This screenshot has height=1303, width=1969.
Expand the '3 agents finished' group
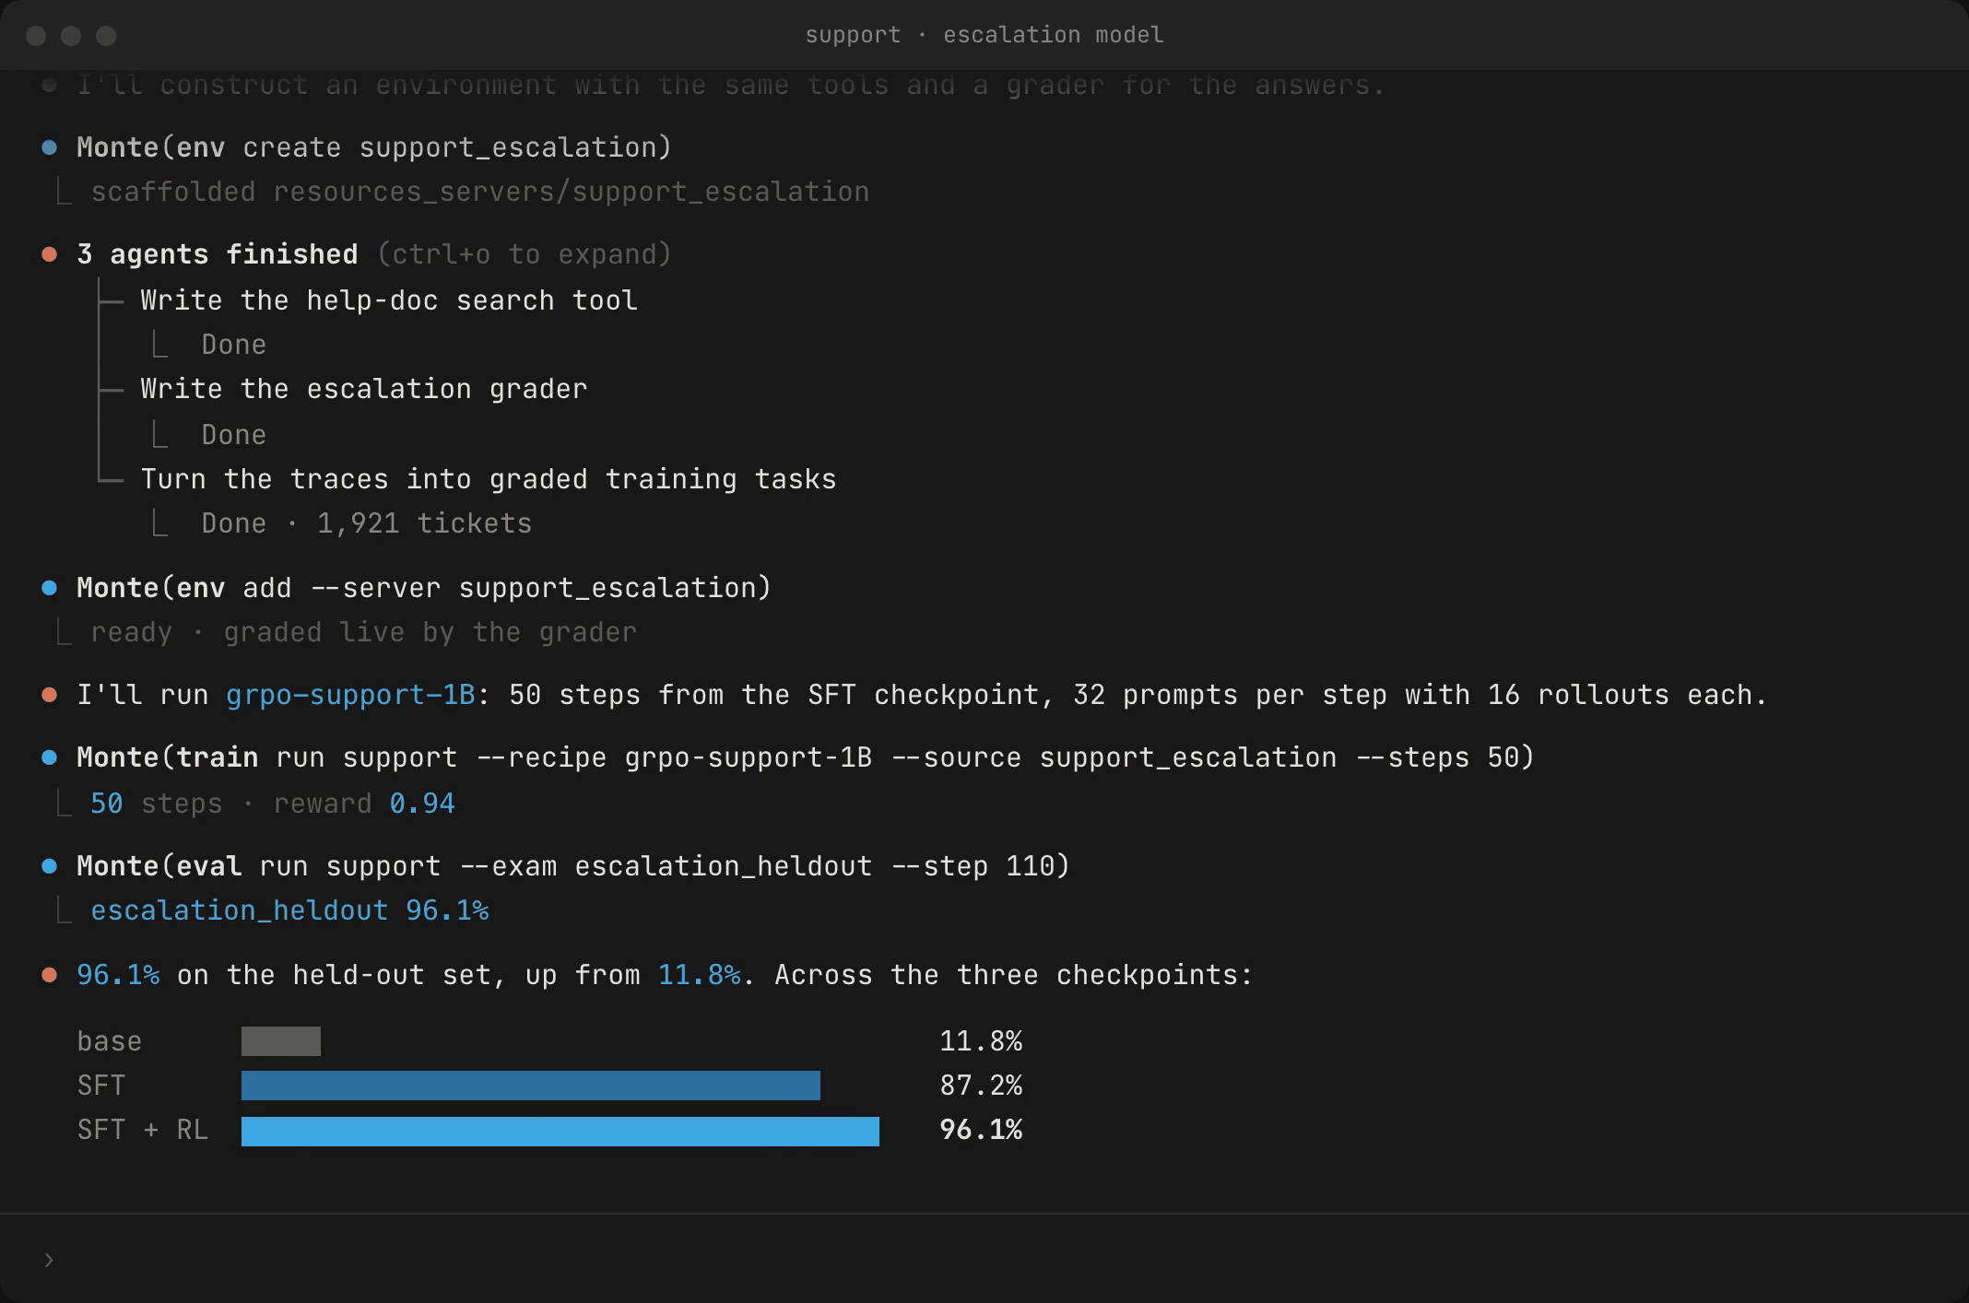(x=218, y=254)
